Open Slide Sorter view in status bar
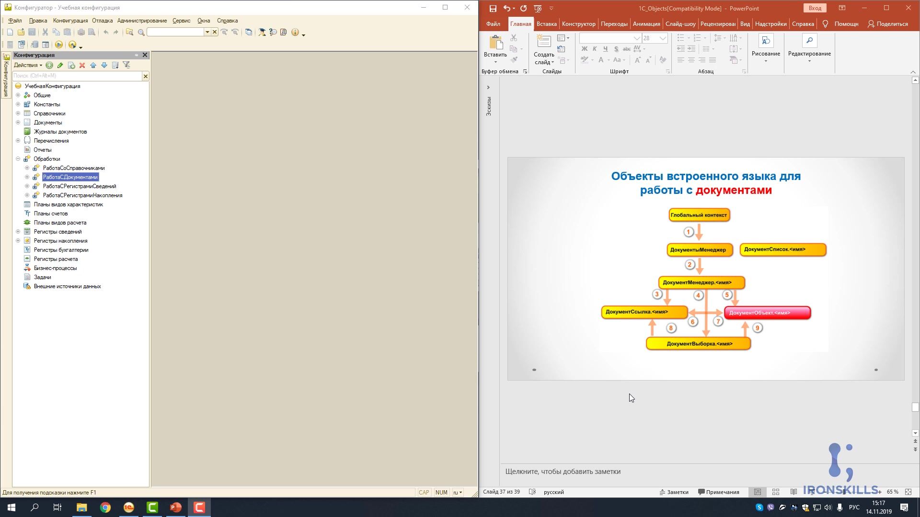Screen dimensions: 920x517 click(776, 492)
